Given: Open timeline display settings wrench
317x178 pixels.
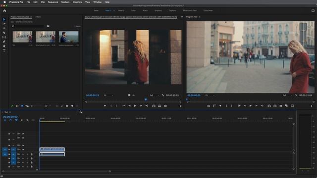Looking at the screenshot, I should 27,120.
